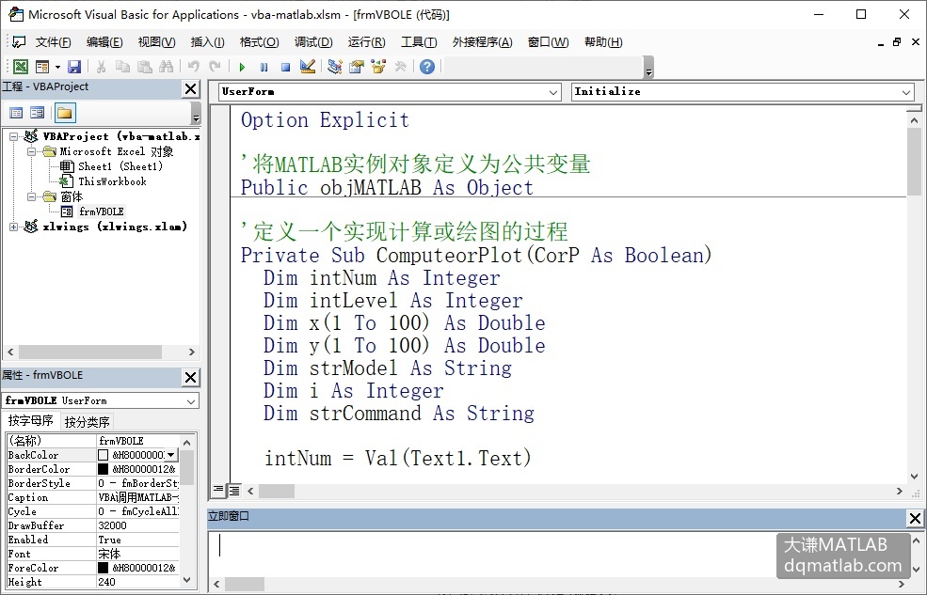Viewport: 927px width, 595px height.
Task: Click View Code icon in project panel
Action: 16,113
